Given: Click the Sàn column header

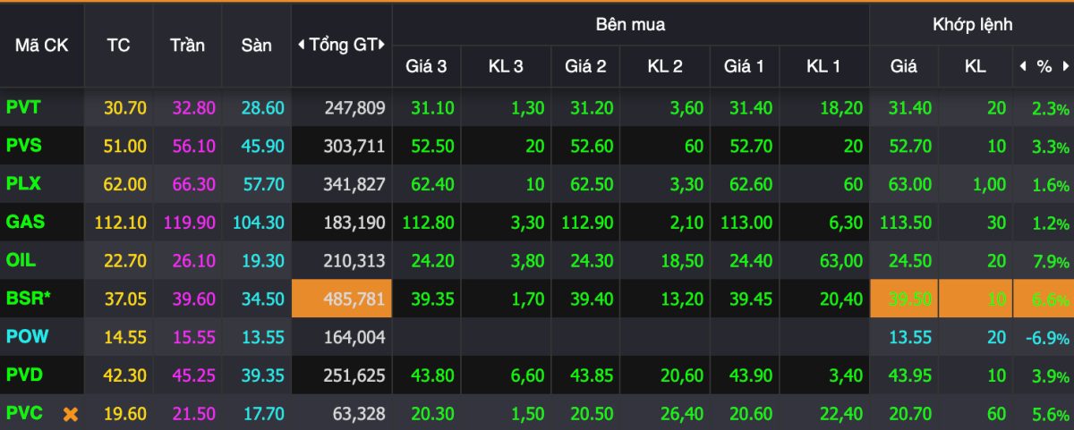Looking at the screenshot, I should 257,45.
